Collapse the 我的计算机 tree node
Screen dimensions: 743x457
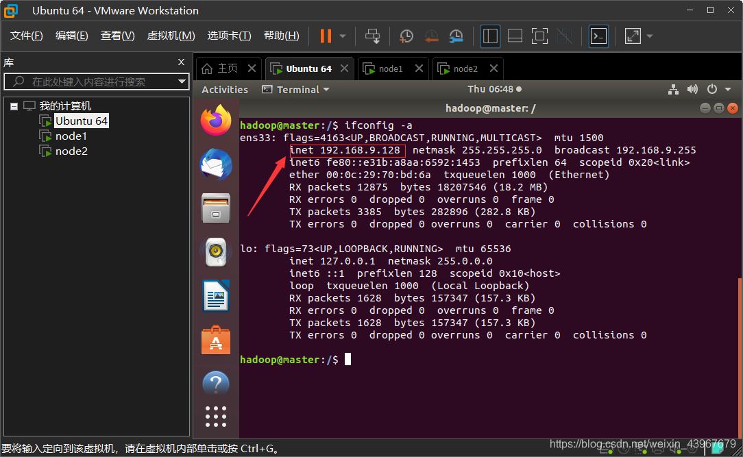[14, 106]
